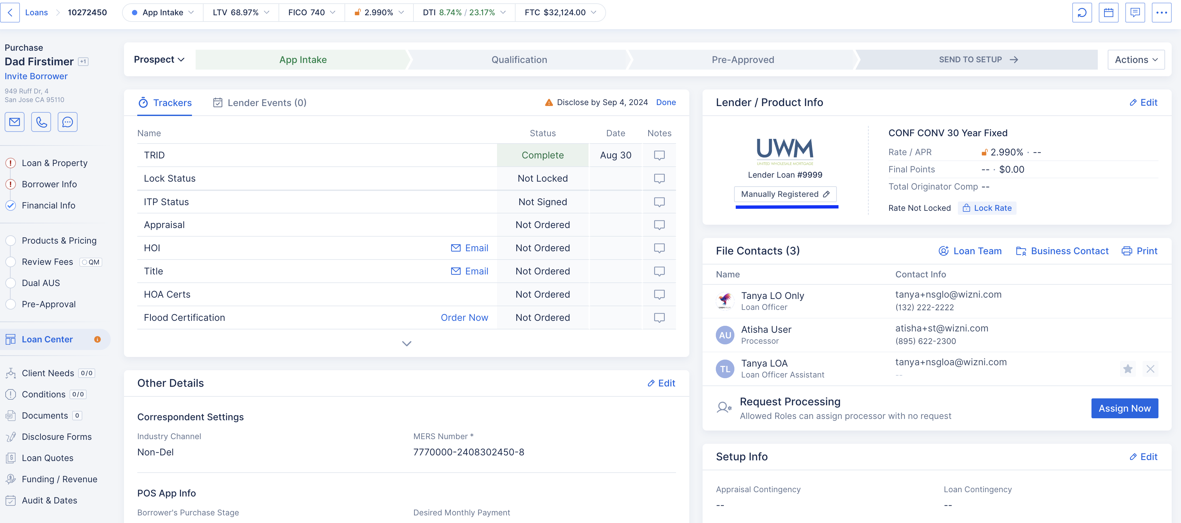Image resolution: width=1181 pixels, height=523 pixels.
Task: Open TRID row notes icon
Action: click(x=659, y=155)
